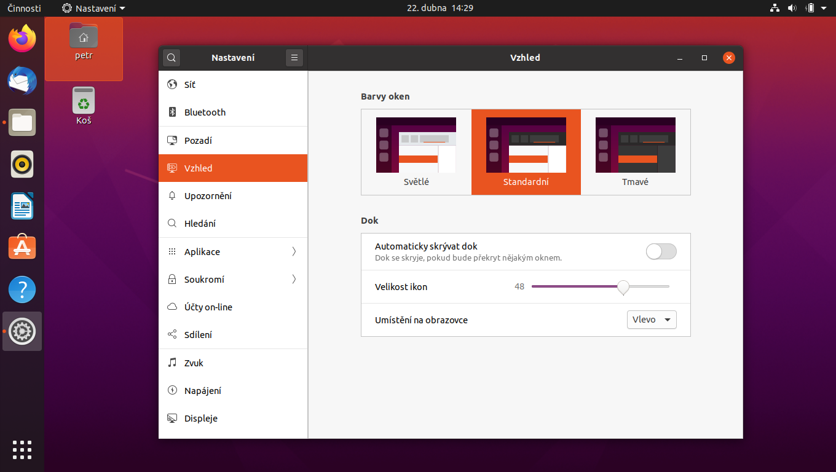The width and height of the screenshot is (836, 472).
Task: Open Settings gear icon in the dock
Action: (22, 331)
